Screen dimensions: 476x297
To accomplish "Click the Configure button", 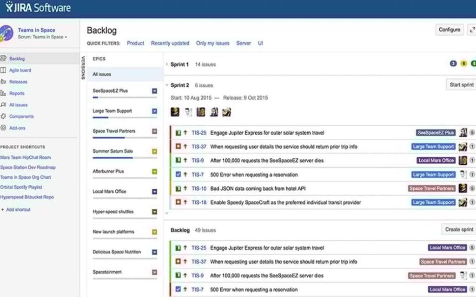I will 450,30.
